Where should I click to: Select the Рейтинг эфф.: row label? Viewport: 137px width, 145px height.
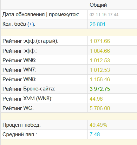[x=20, y=51]
